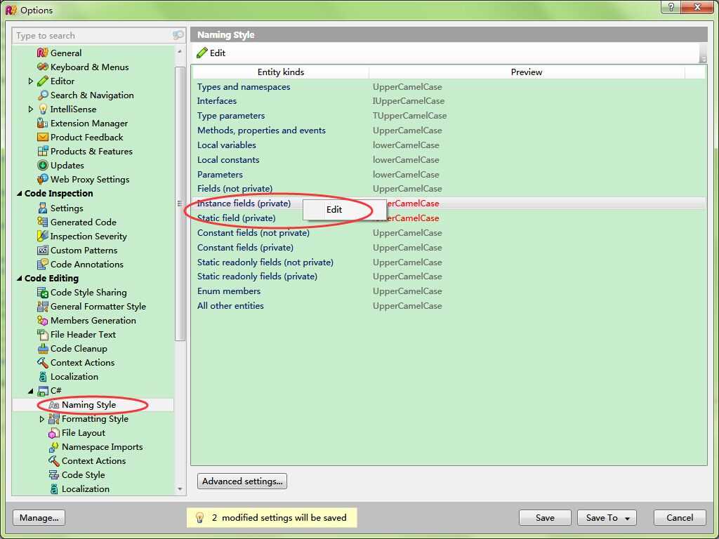This screenshot has height=539, width=719.
Task: Click the pencil icon in the Edit toolbar
Action: 202,53
